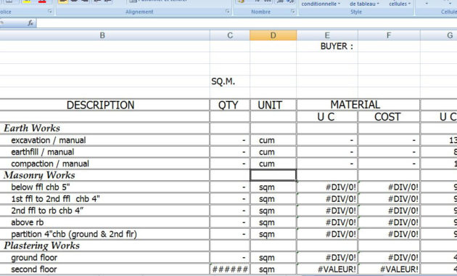Select the 'earthfill / manual' cell

click(104, 152)
